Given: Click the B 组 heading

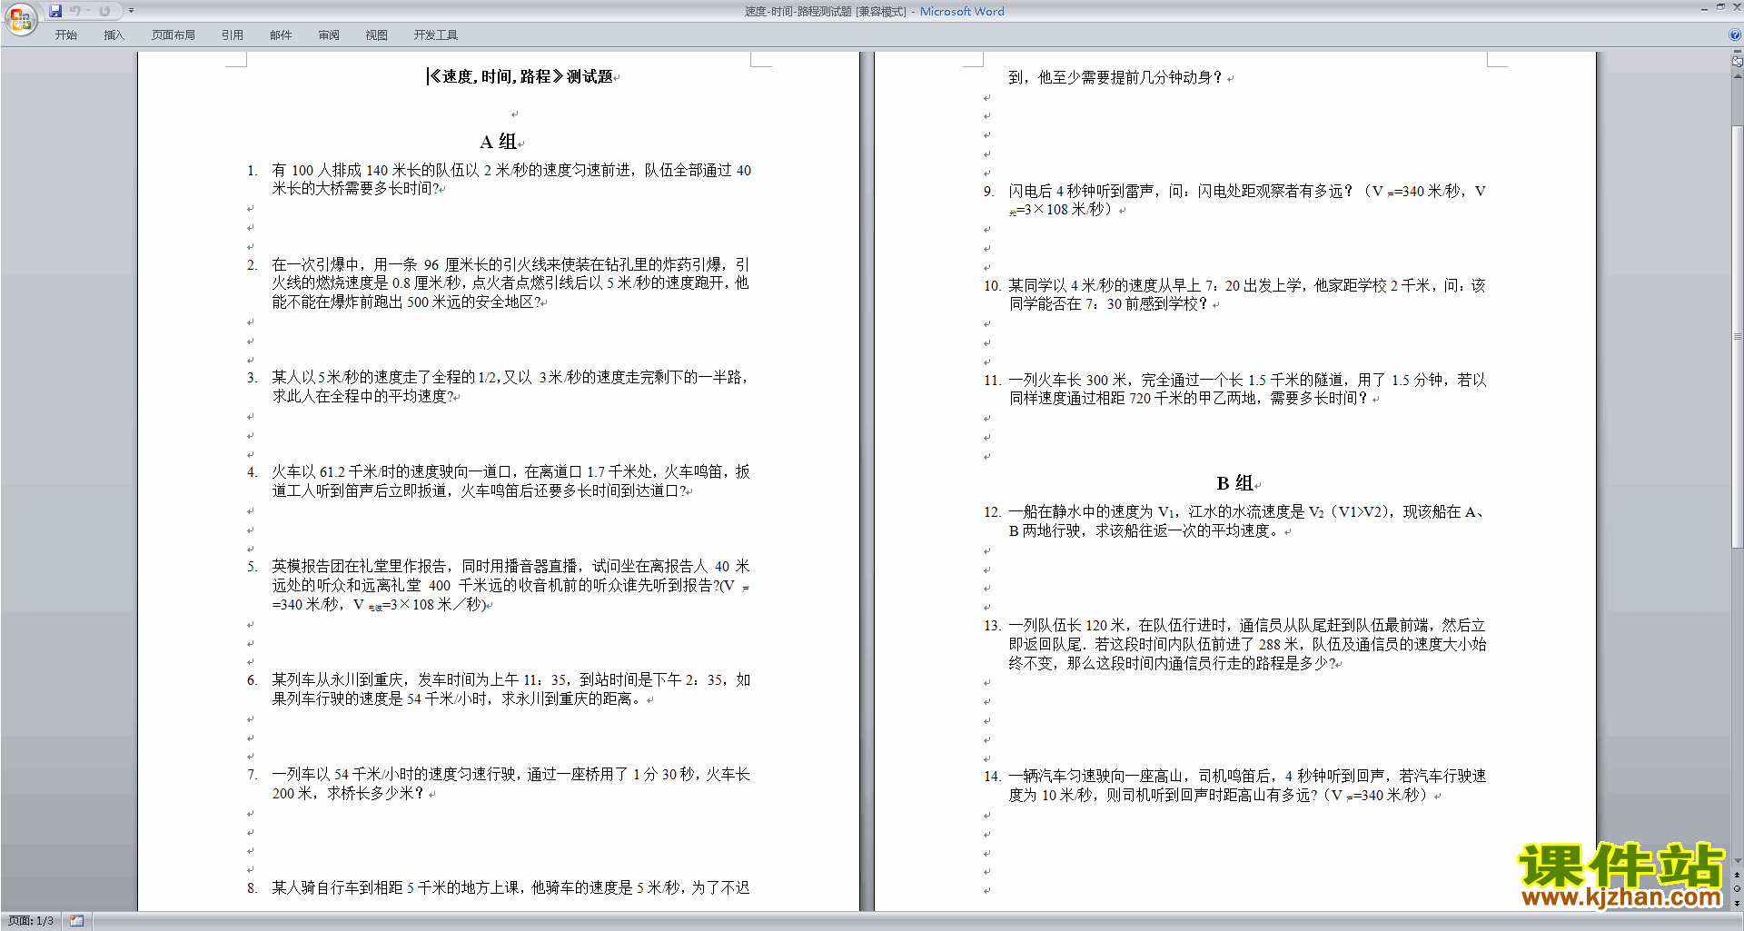Looking at the screenshot, I should 1235,483.
